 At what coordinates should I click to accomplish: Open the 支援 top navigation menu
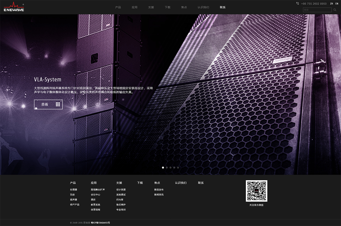[x=151, y=7]
